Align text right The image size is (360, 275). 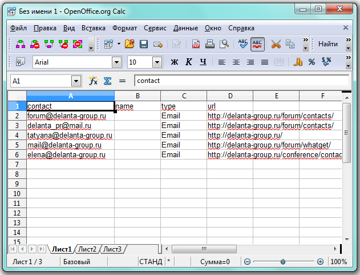point(250,62)
